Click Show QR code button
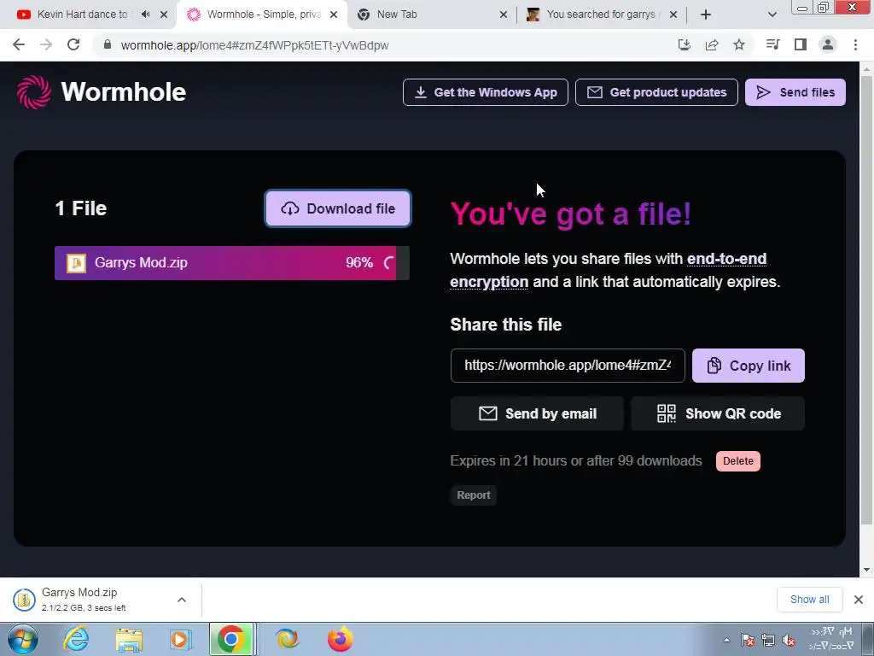This screenshot has height=656, width=874. click(718, 414)
